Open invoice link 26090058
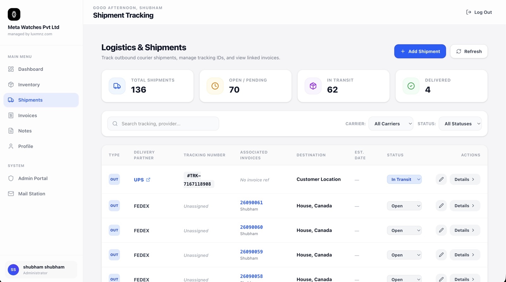 pos(251,276)
